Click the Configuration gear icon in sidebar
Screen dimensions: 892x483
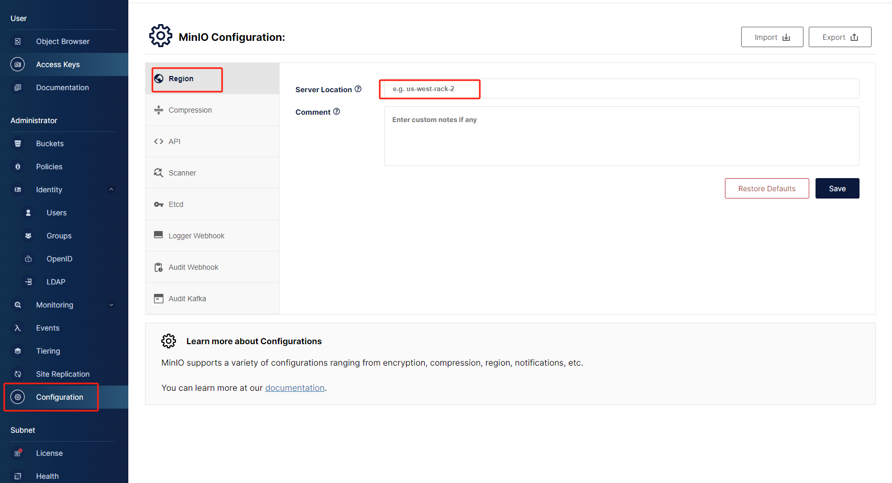tap(18, 397)
